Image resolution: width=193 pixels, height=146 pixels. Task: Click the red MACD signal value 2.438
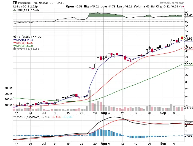57,117
